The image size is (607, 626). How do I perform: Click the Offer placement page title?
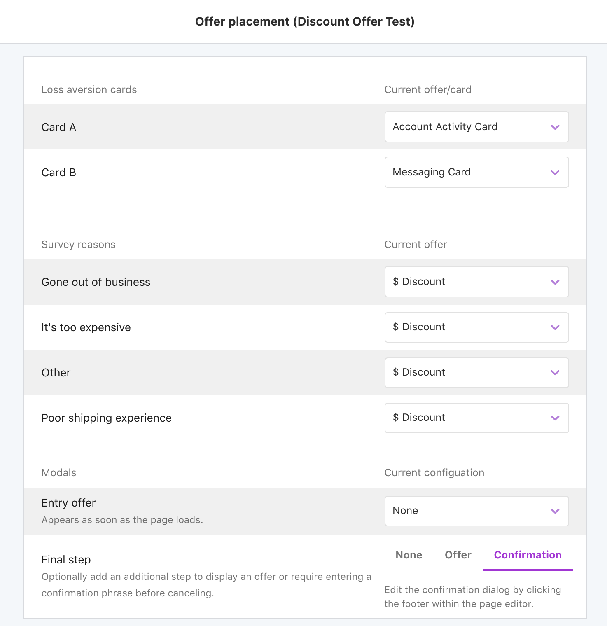(304, 21)
